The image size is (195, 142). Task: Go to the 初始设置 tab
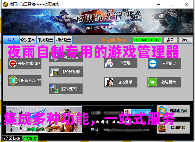click(63, 40)
